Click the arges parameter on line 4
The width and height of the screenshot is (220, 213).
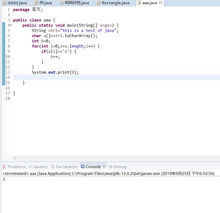106,25
